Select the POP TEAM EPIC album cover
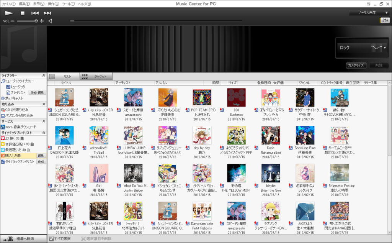392x243 pixels. tap(202, 97)
